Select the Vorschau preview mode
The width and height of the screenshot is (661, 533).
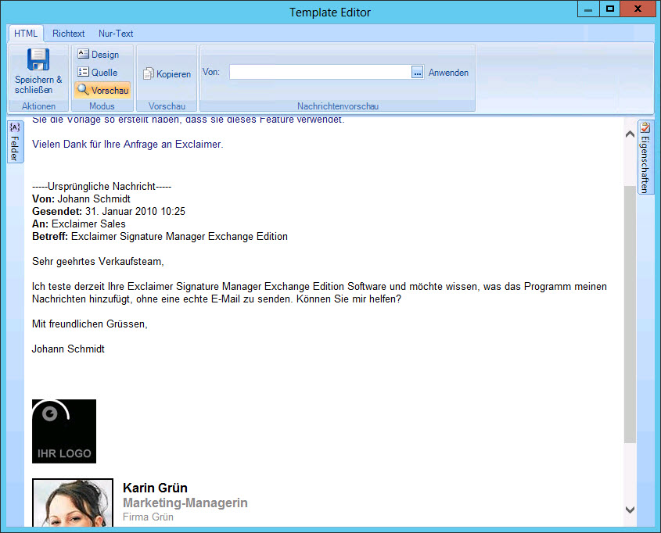pos(102,90)
